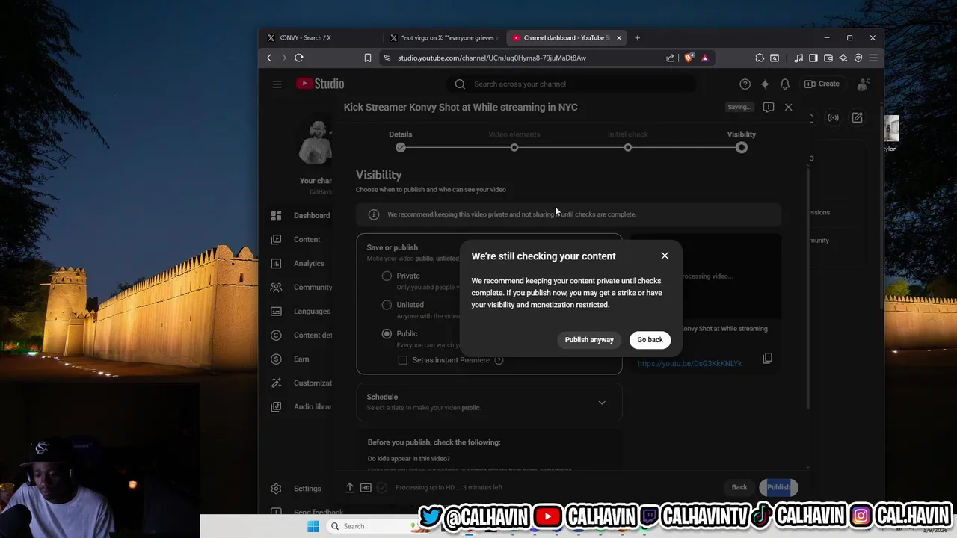
Task: Close the 'still checking your content' dialog
Action: tap(665, 256)
